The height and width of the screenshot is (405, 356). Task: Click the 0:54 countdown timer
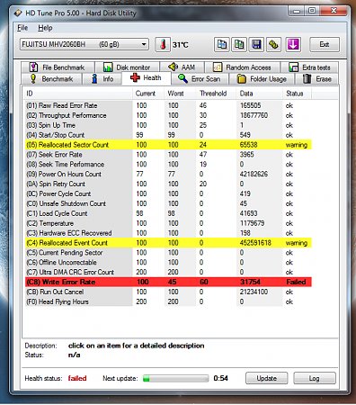[x=221, y=378]
